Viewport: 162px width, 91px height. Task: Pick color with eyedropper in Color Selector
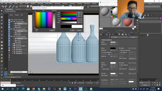coord(36,30)
